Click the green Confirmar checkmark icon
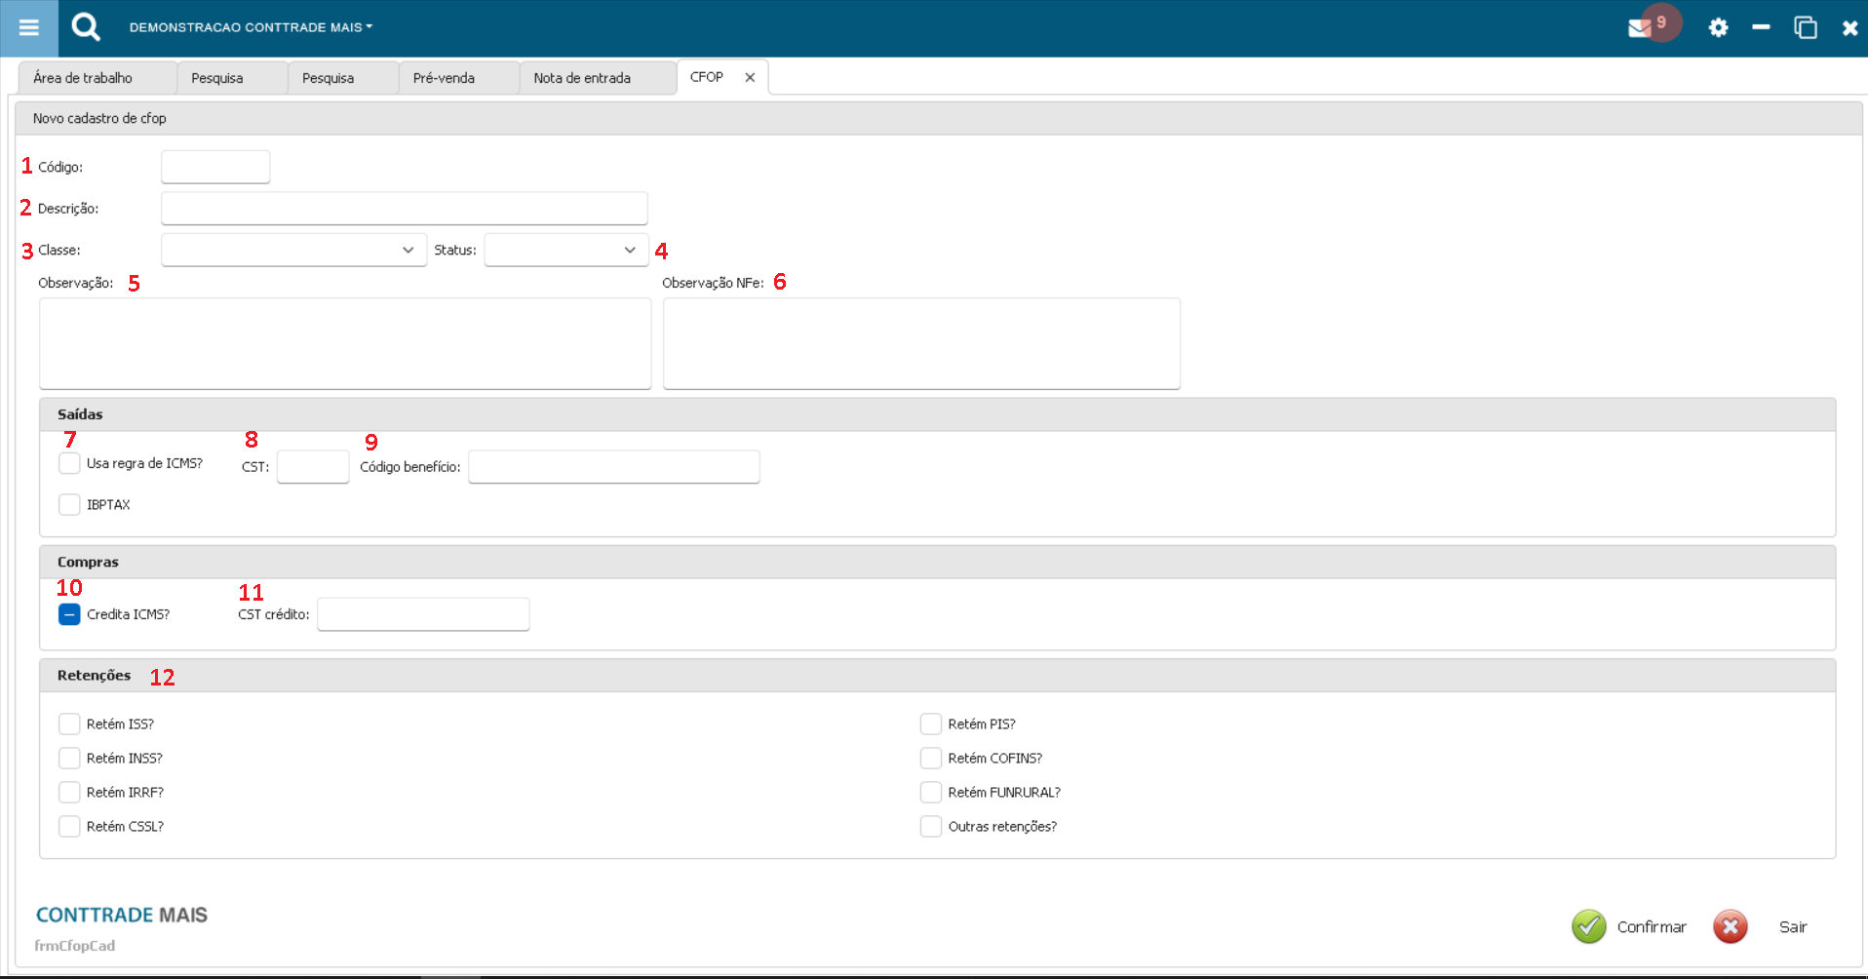 (1588, 926)
